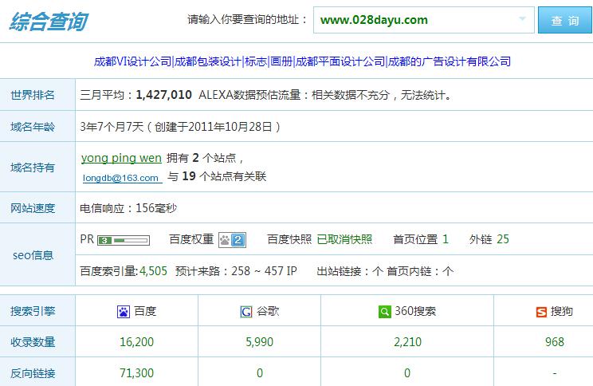Click the Google indexed count 5,990
Image resolution: width=593 pixels, height=386 pixels.
(x=259, y=342)
